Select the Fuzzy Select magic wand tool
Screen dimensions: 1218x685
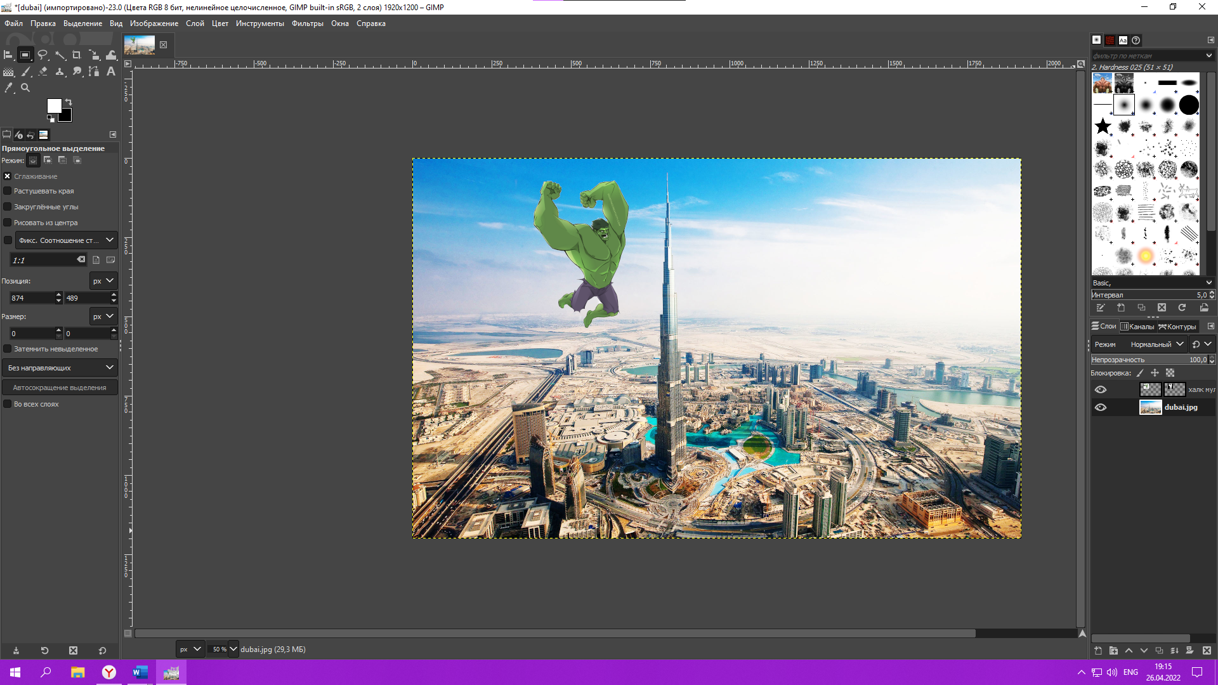click(x=60, y=55)
